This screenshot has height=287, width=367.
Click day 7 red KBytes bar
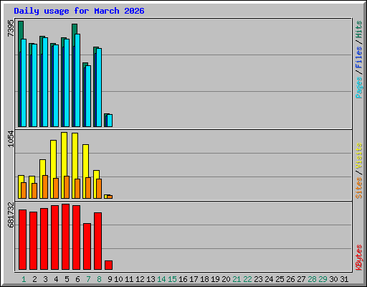click(x=87, y=247)
